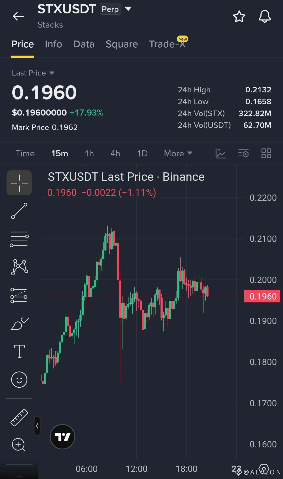Select the horizontal lines Fibonacci tool
This screenshot has height=479, width=283.
coord(19,239)
